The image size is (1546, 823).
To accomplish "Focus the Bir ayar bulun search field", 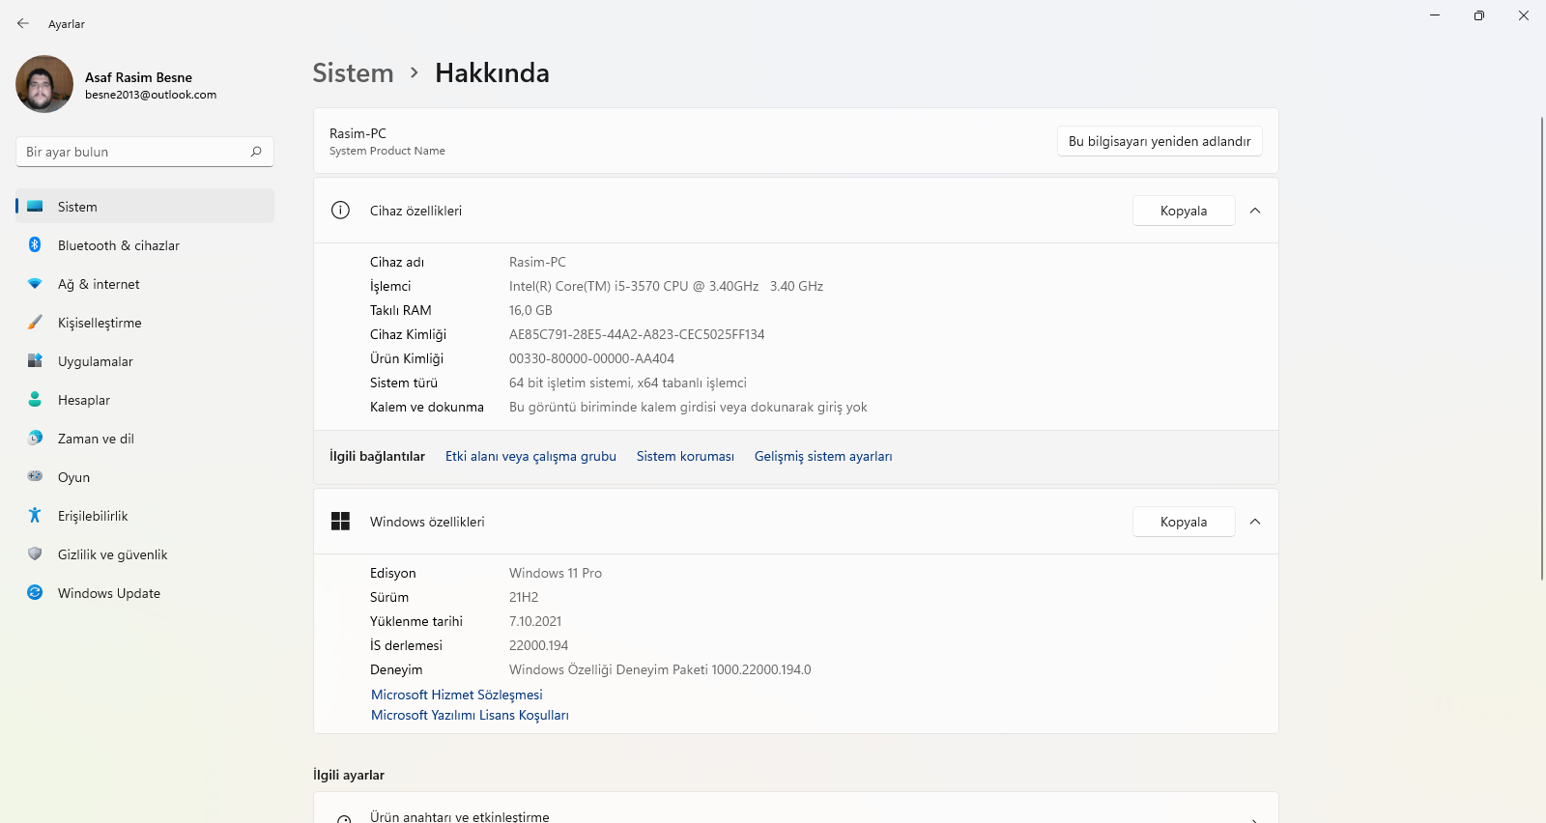I will (x=145, y=152).
